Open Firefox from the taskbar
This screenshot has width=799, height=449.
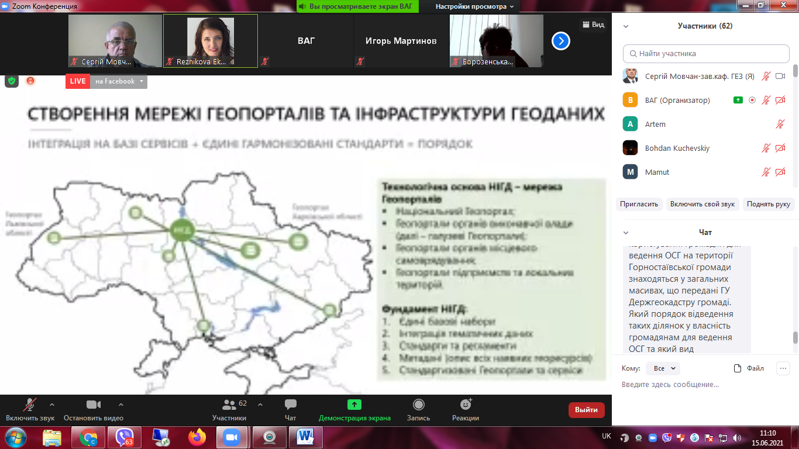198,437
